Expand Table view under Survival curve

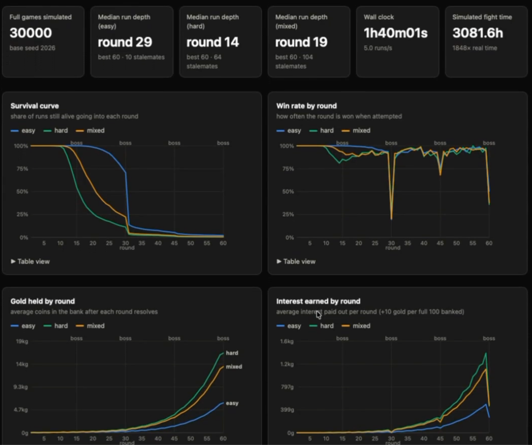point(30,261)
